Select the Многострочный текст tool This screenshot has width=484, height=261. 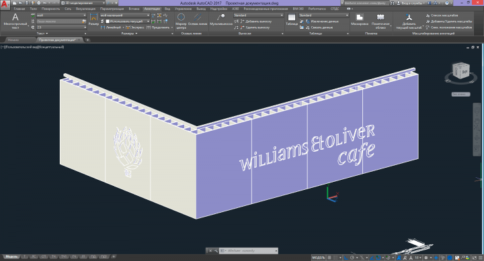[15, 21]
